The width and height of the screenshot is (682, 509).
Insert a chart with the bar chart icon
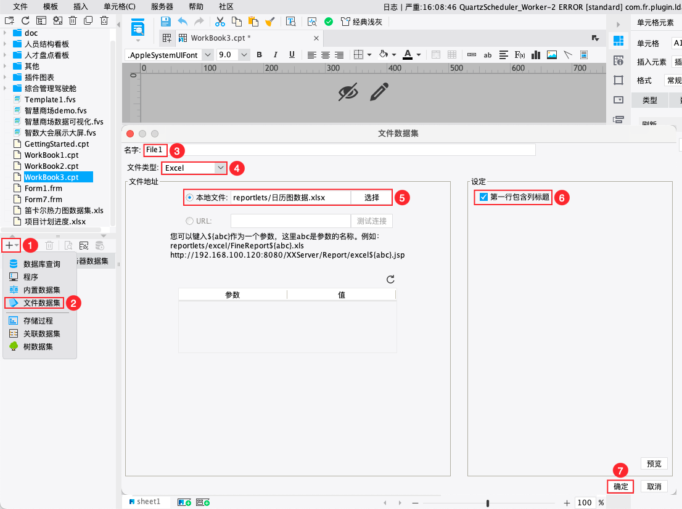(x=536, y=55)
